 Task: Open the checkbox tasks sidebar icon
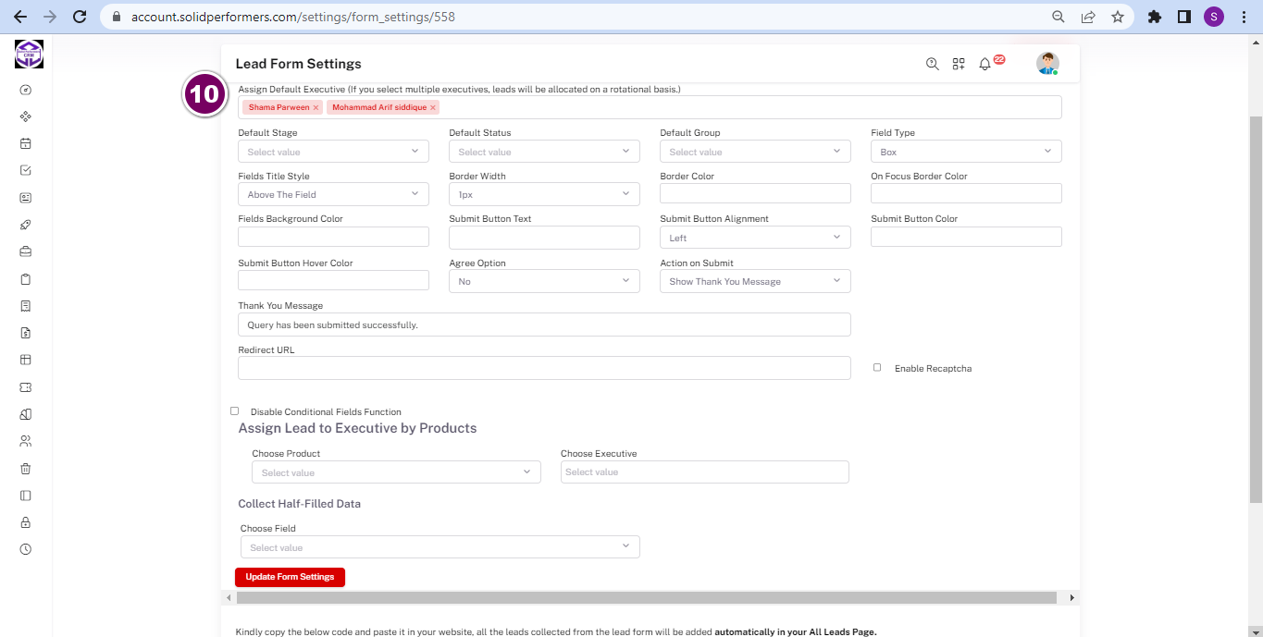coord(26,170)
